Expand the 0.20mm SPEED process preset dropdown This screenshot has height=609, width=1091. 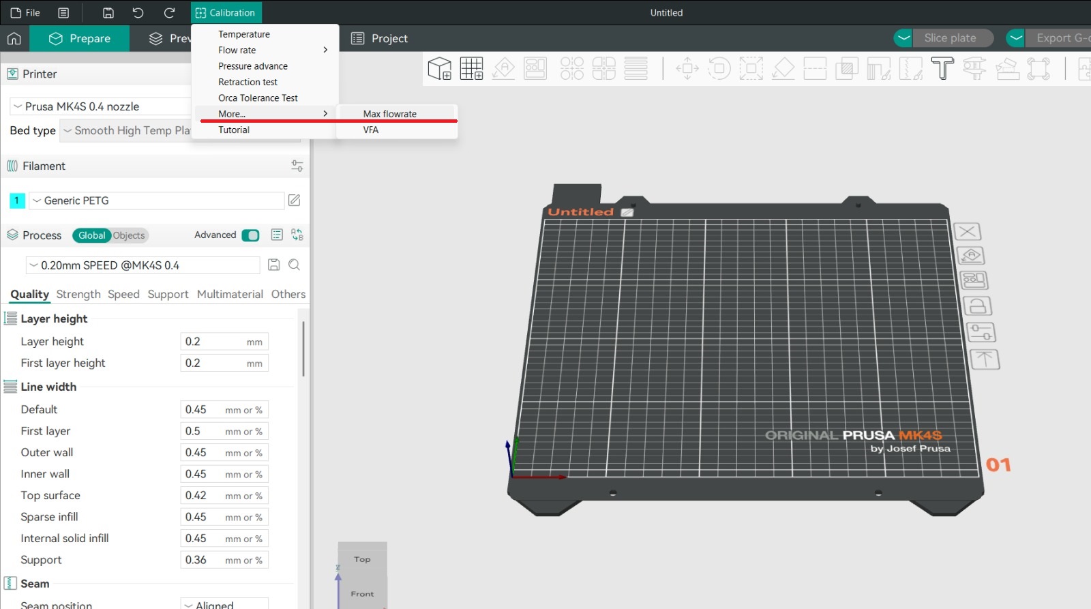click(x=143, y=265)
